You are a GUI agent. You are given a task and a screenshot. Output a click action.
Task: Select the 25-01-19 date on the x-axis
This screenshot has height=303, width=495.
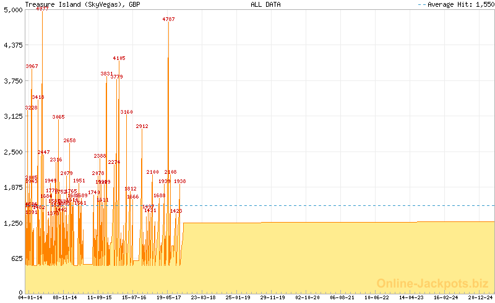point(238,297)
